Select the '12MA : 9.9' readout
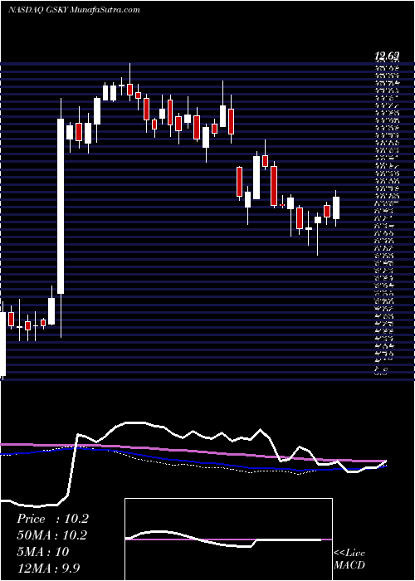415x581 pixels. coord(48,568)
